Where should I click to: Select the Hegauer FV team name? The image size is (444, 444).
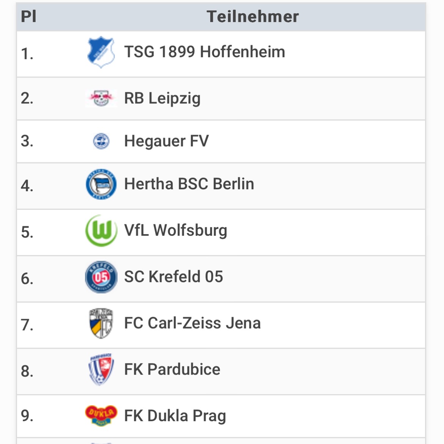[x=166, y=141]
